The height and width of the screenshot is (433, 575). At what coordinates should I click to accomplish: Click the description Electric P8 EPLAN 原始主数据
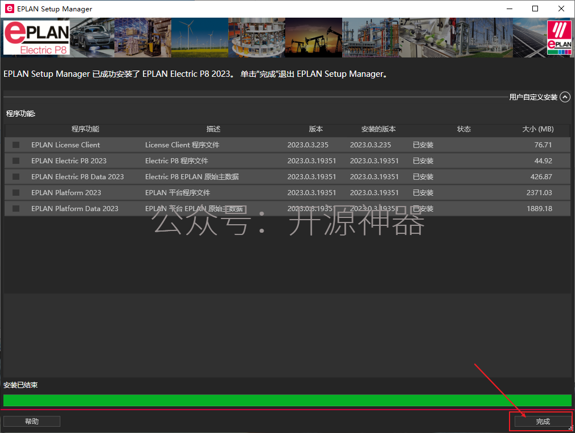(192, 177)
